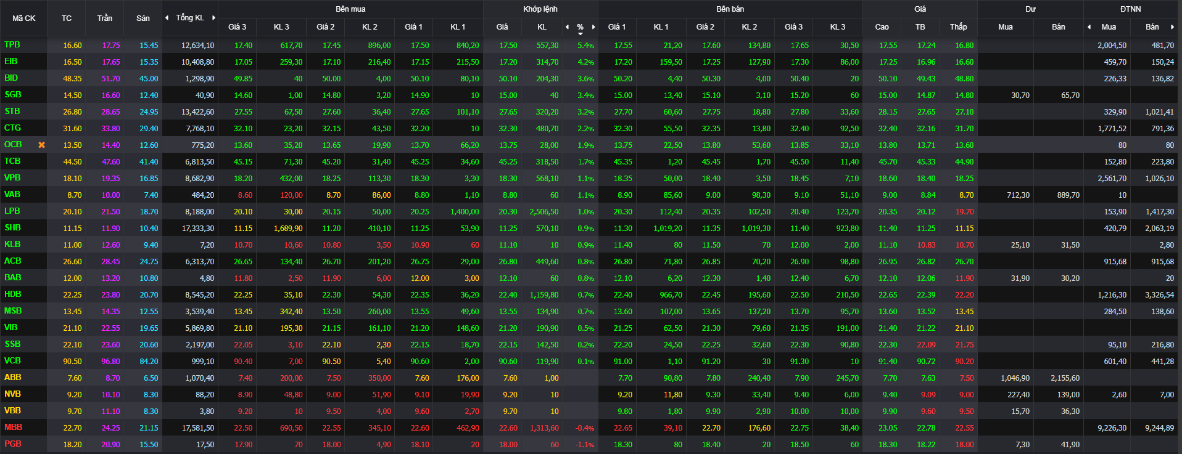Screen dimensions: 1182x454
Task: Click PGB percent change -1.1%
Action: [585, 445]
